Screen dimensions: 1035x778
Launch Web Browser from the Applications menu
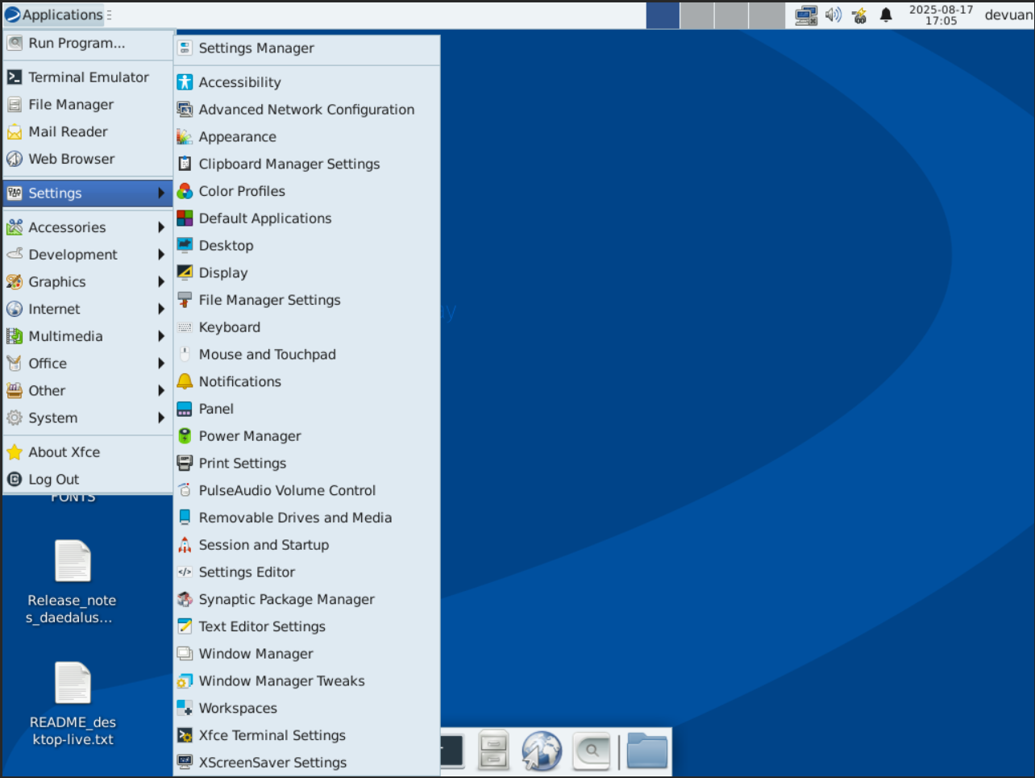88,160
